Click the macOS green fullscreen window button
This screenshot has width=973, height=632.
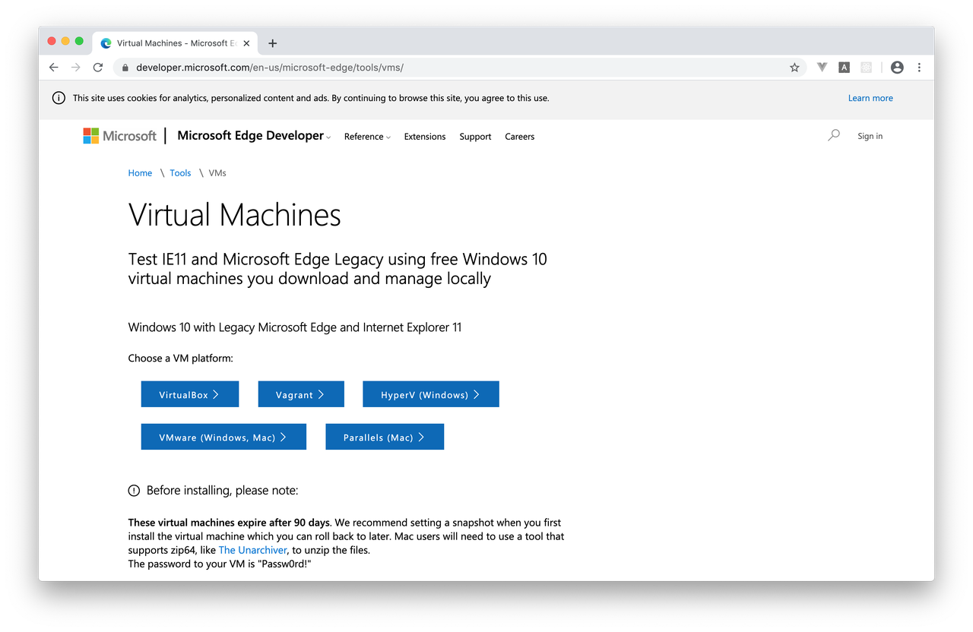coord(79,41)
